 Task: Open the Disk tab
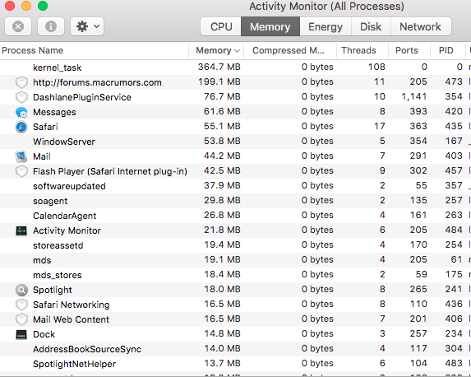coord(371,26)
